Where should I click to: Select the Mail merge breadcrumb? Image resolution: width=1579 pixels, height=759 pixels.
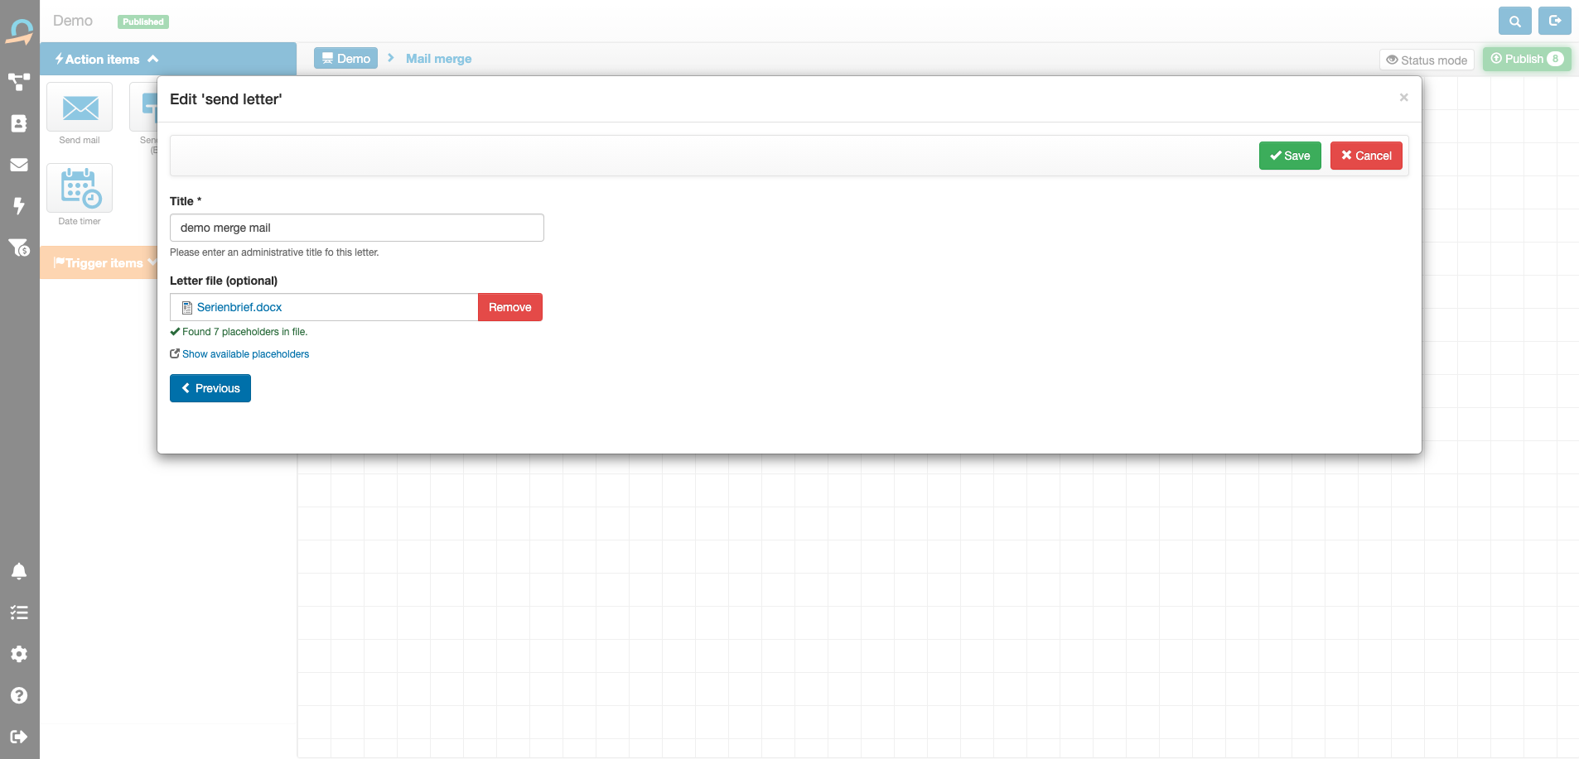(438, 59)
